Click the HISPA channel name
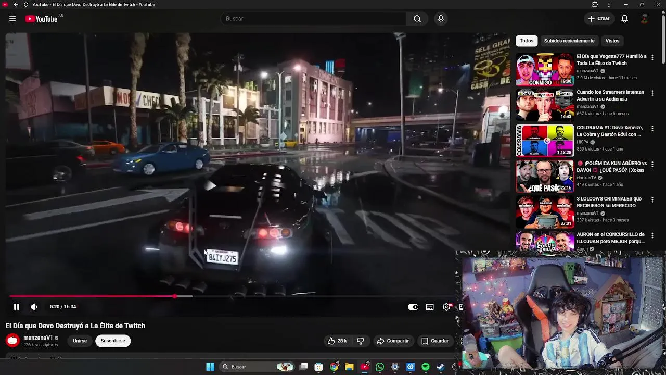This screenshot has height=375, width=666. tap(582, 142)
